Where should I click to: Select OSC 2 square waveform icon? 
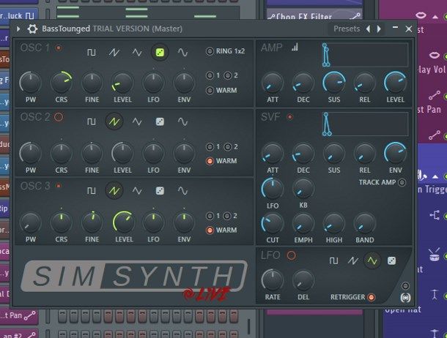tap(91, 121)
